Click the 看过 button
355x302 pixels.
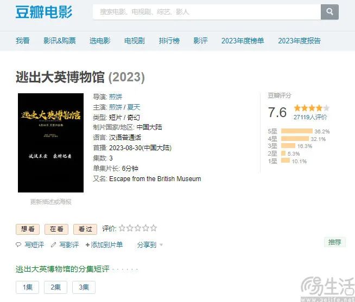85,229
